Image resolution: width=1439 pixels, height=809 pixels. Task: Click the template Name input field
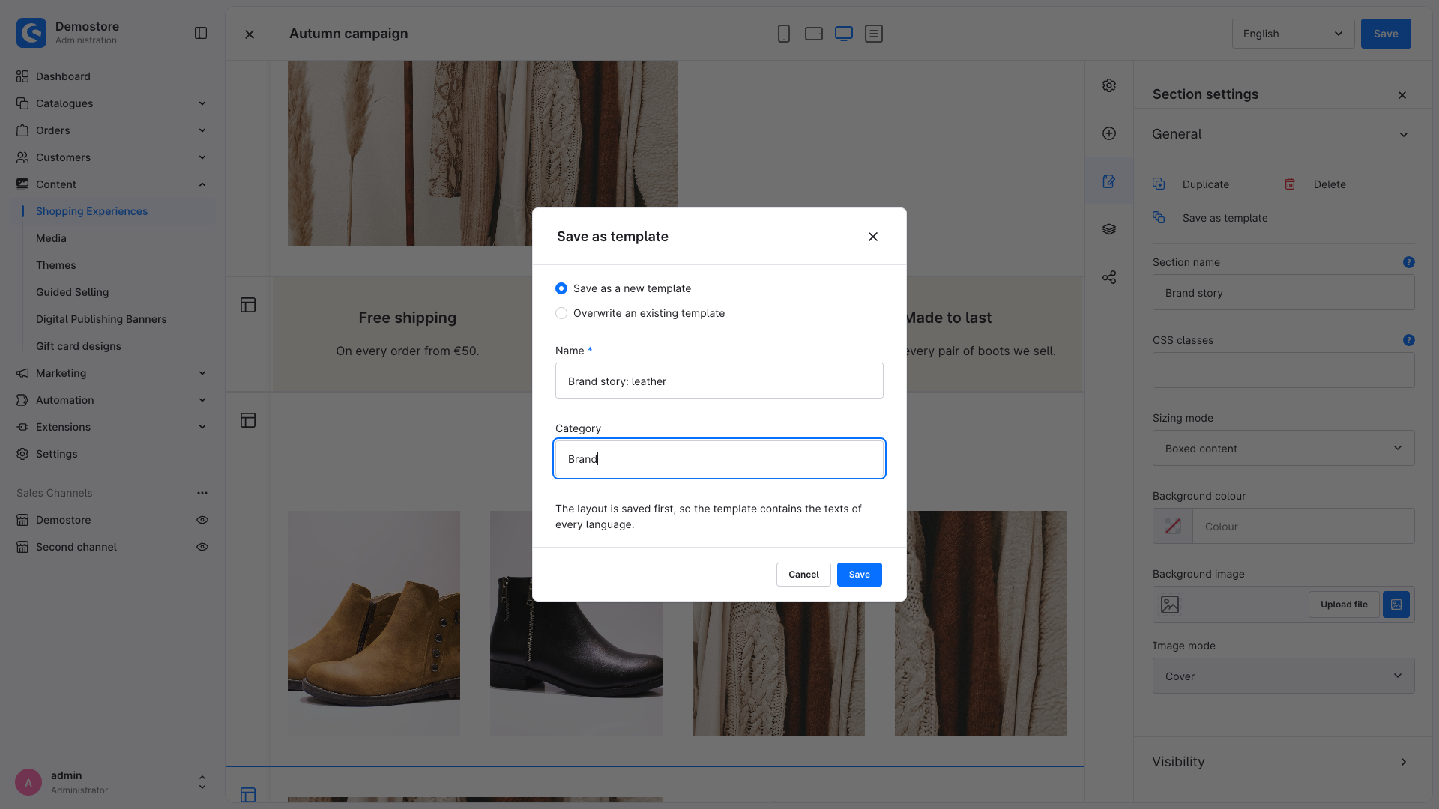pos(719,381)
